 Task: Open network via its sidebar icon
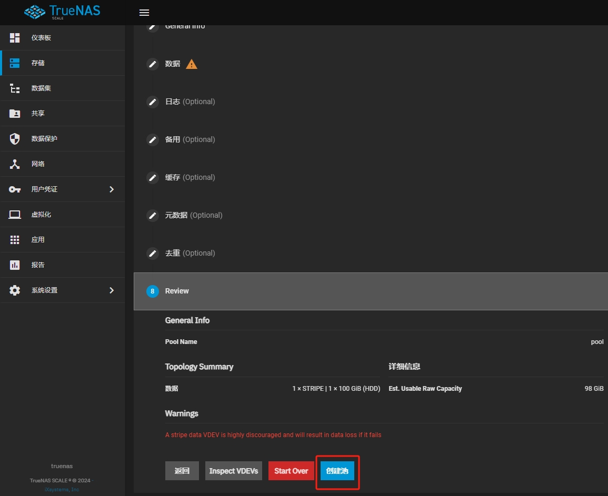pos(15,164)
